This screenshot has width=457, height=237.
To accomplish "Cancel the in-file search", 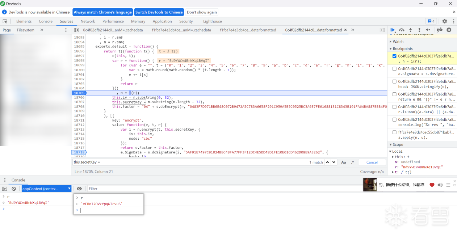I will 372,162.
